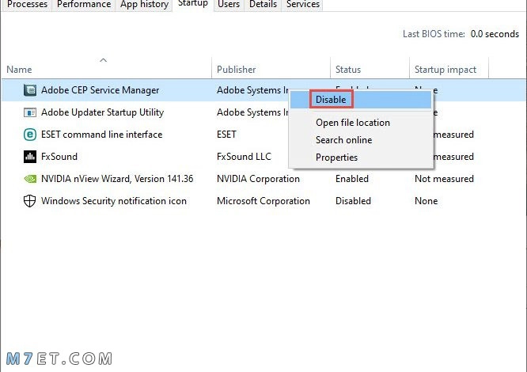Click the Last BIOS time label
Image resolution: width=527 pixels, height=372 pixels.
point(434,34)
